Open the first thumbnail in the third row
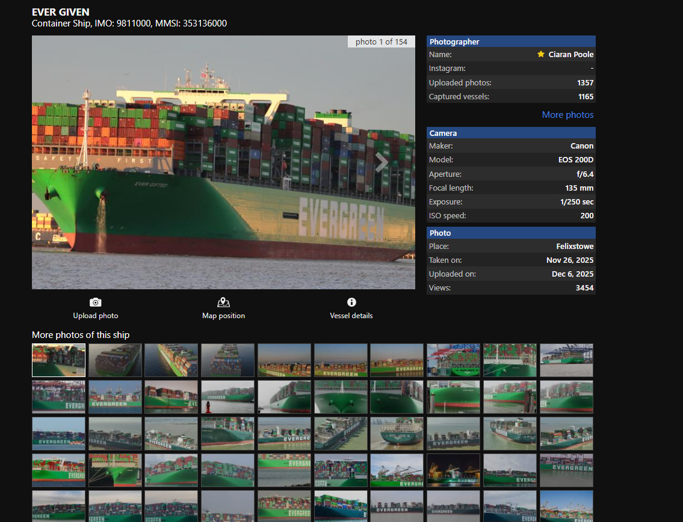The width and height of the screenshot is (683, 522). pos(58,434)
